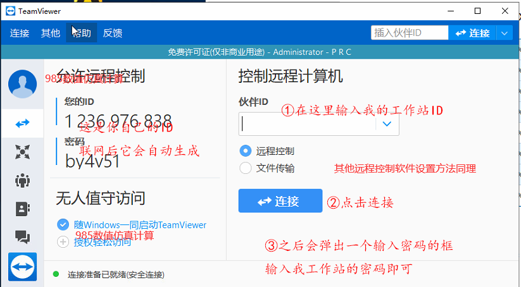The height and width of the screenshot is (287, 521).
Task: Open the chat bubbles sidebar icon
Action: [x=23, y=237]
